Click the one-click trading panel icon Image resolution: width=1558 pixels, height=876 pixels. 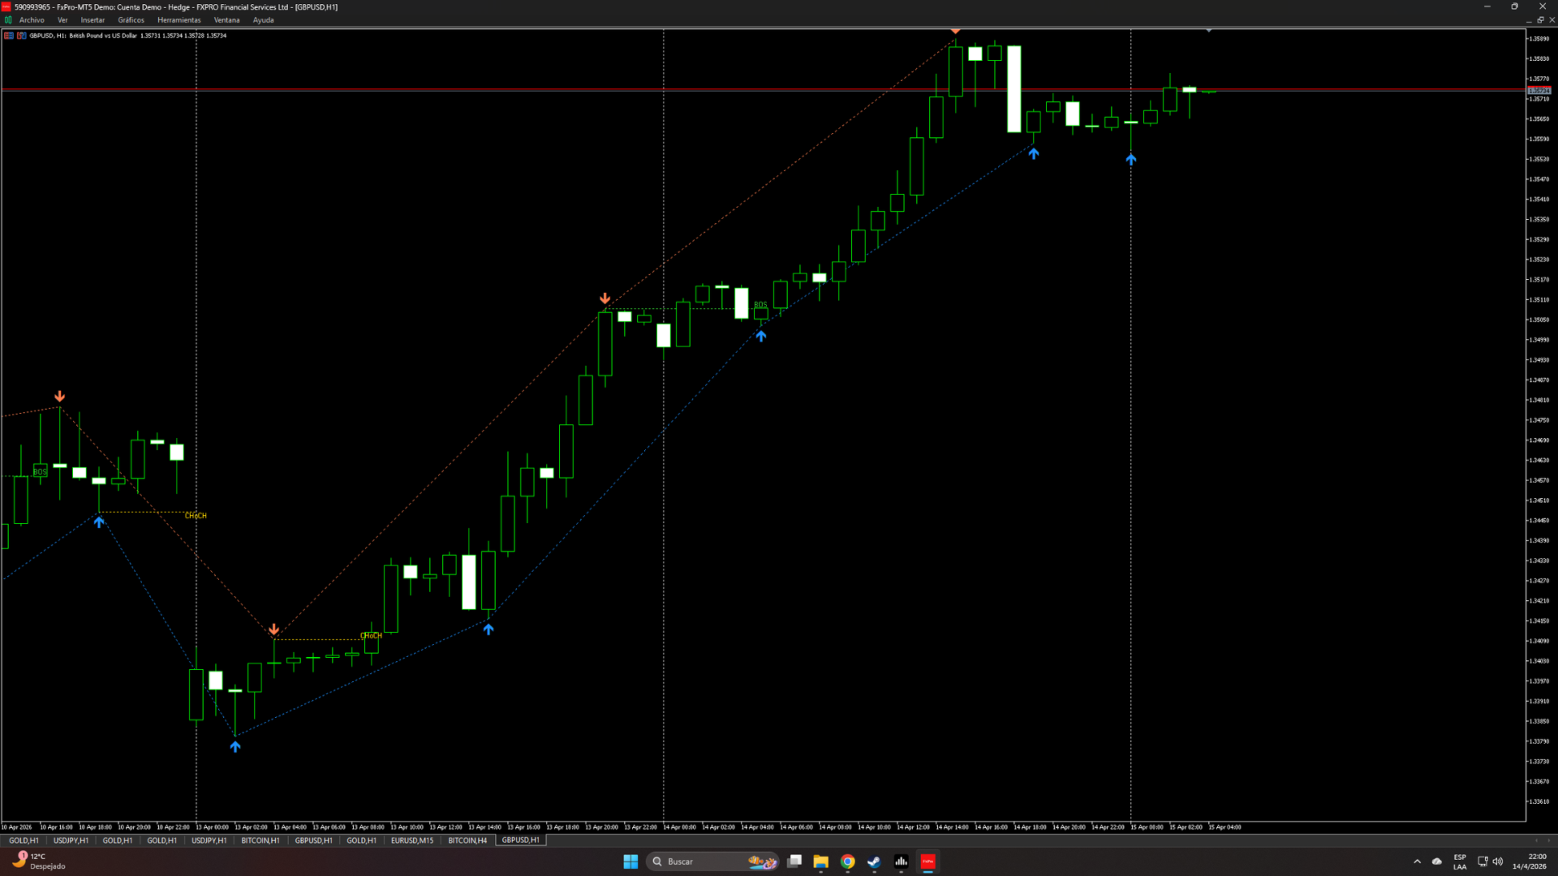click(x=9, y=36)
